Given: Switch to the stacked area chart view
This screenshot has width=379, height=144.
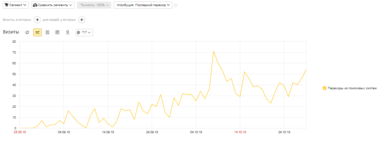Looking at the screenshot, I should tap(47, 32).
